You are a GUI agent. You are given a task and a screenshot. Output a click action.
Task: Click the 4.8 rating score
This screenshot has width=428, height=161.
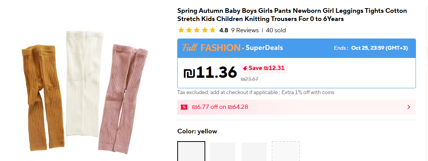tap(224, 30)
